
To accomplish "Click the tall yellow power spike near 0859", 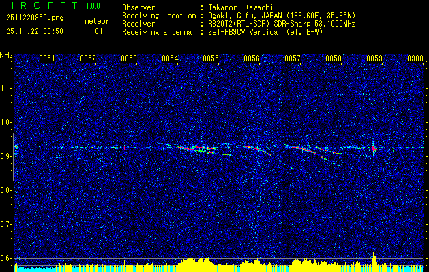I will [x=374, y=261].
